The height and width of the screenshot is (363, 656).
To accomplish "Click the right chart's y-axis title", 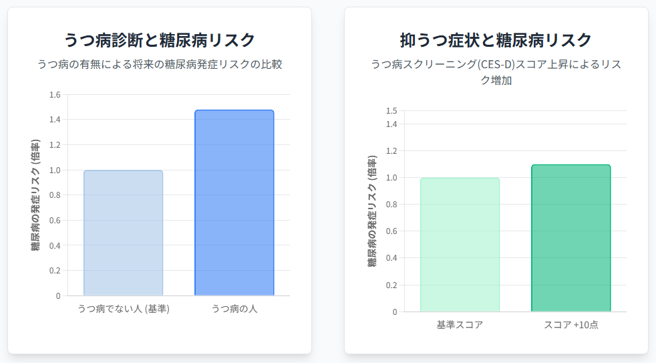I will click(372, 211).
